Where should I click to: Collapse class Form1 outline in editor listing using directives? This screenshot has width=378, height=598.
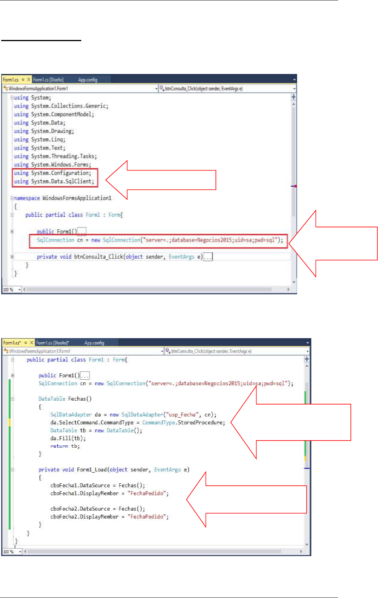click(x=12, y=215)
